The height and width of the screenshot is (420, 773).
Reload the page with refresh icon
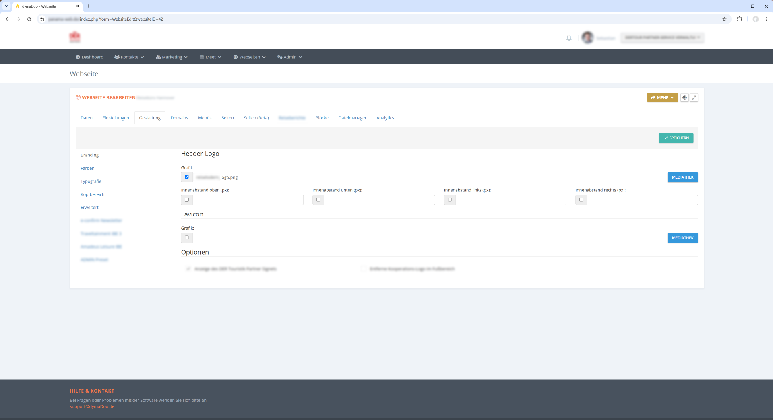(x=29, y=19)
